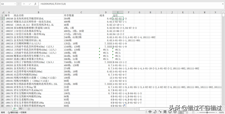Image resolution: width=225 pixels, height=114 pixels.
Task: Click the zoom out minus icon
Action: [x=198, y=112]
